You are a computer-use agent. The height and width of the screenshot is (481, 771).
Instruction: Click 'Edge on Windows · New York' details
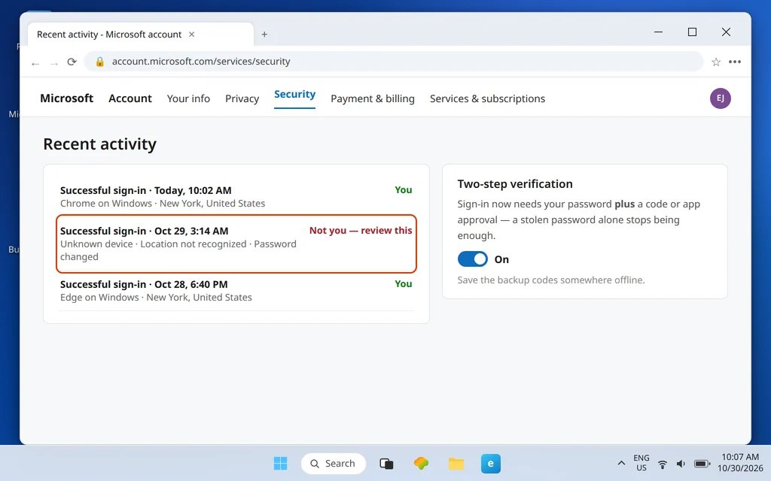click(156, 298)
